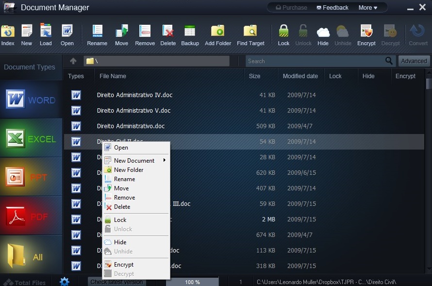This screenshot has width=432, height=286.
Task: Click the search magnifier icon
Action: pyautogui.click(x=389, y=61)
